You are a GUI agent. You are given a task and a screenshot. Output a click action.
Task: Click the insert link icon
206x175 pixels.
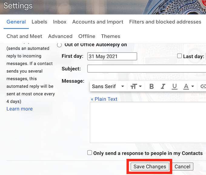[203, 86]
